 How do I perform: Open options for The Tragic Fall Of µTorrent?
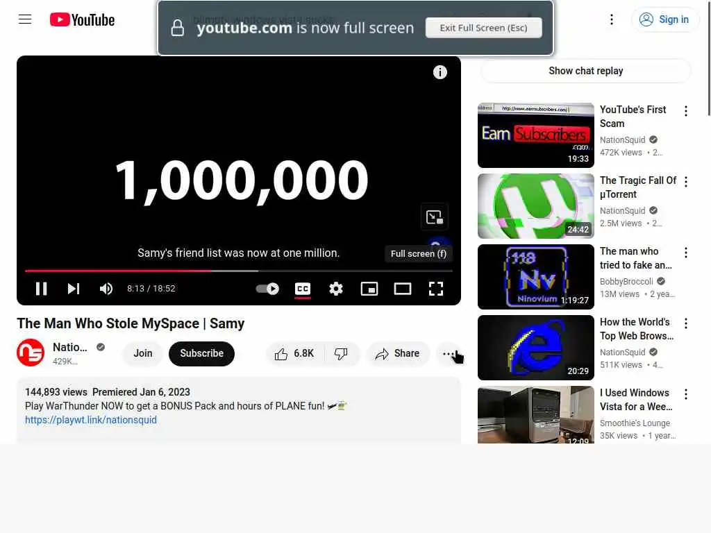[x=685, y=182]
